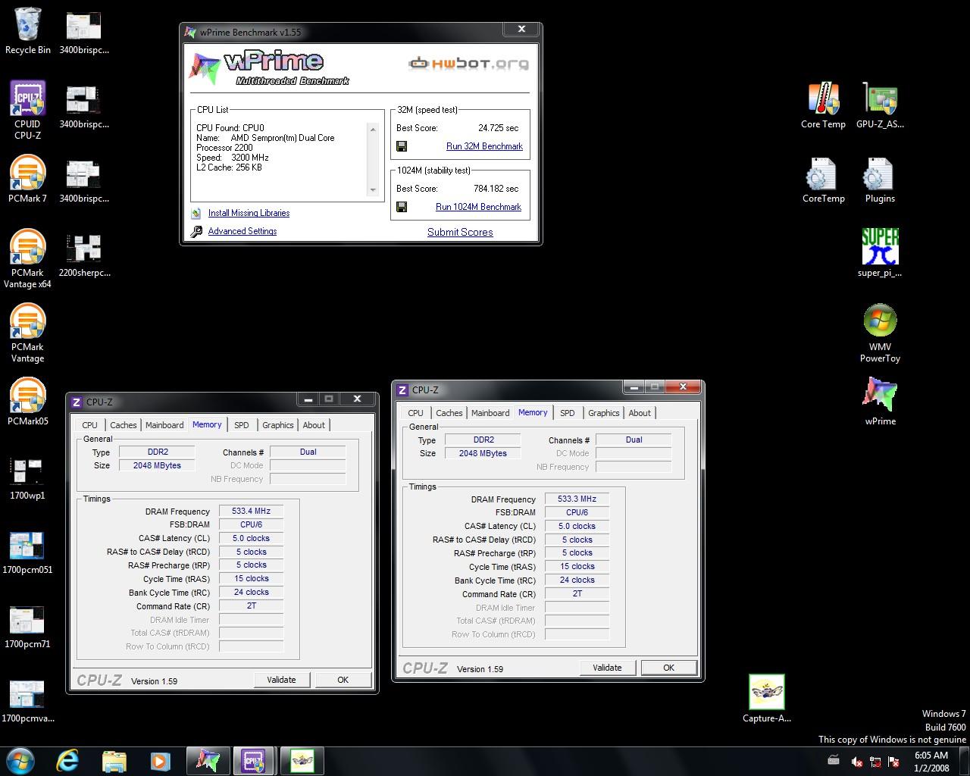Image resolution: width=970 pixels, height=776 pixels.
Task: Switch to wPrime taskbar button
Action: [208, 760]
